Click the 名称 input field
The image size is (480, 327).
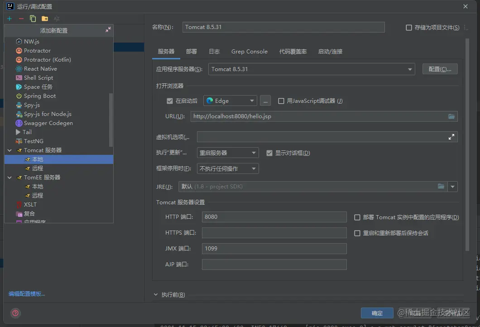click(283, 27)
